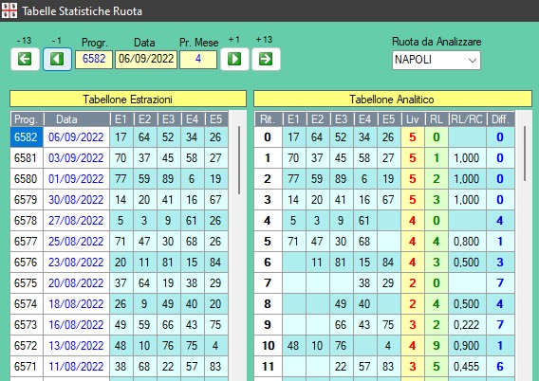
Task: Click the RL column header
Action: pyautogui.click(x=437, y=119)
